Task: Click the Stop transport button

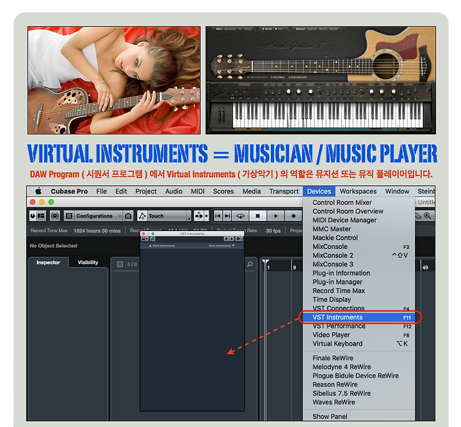Action: click(258, 216)
